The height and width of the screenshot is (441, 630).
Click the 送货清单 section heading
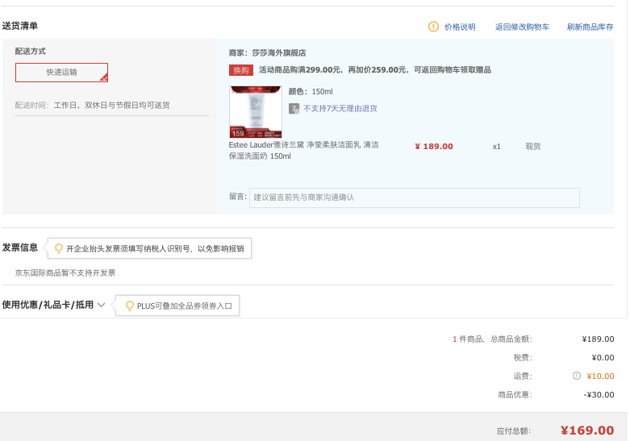pos(19,26)
